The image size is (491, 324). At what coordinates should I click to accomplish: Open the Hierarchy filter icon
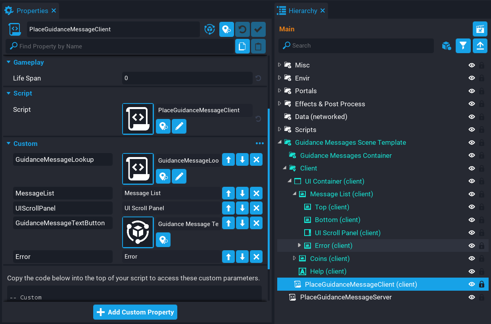(463, 46)
